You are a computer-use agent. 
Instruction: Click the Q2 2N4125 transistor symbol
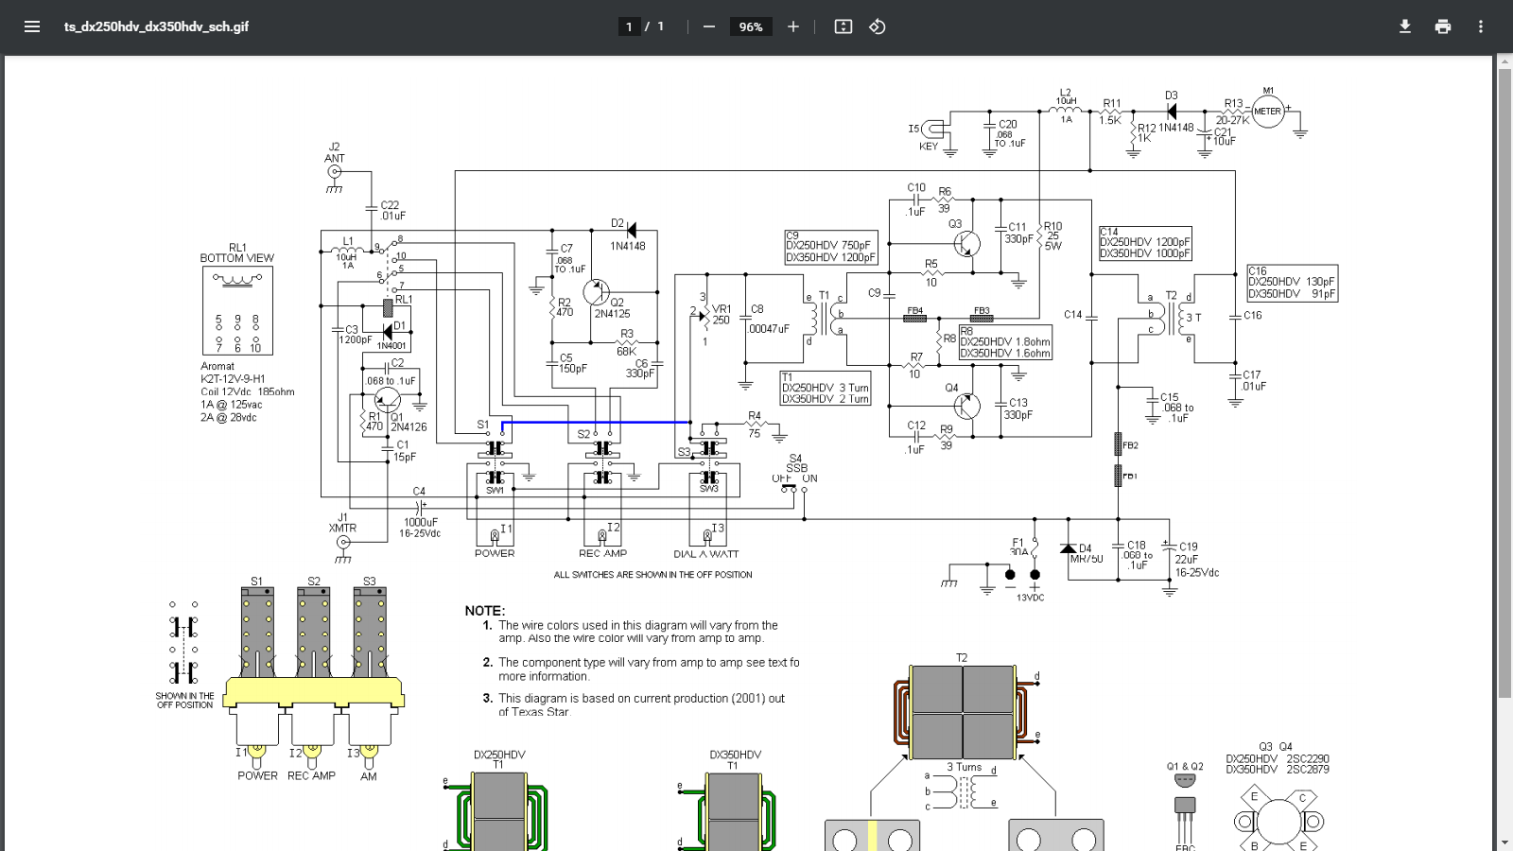(x=596, y=292)
